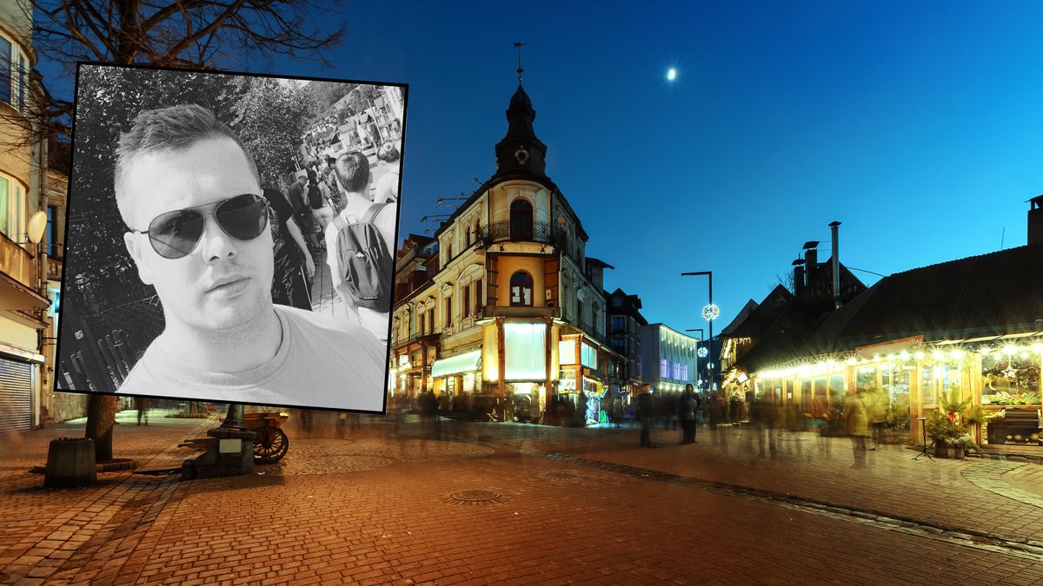Click the manhole cover on the pavement
The image size is (1043, 586).
[x=476, y=497]
